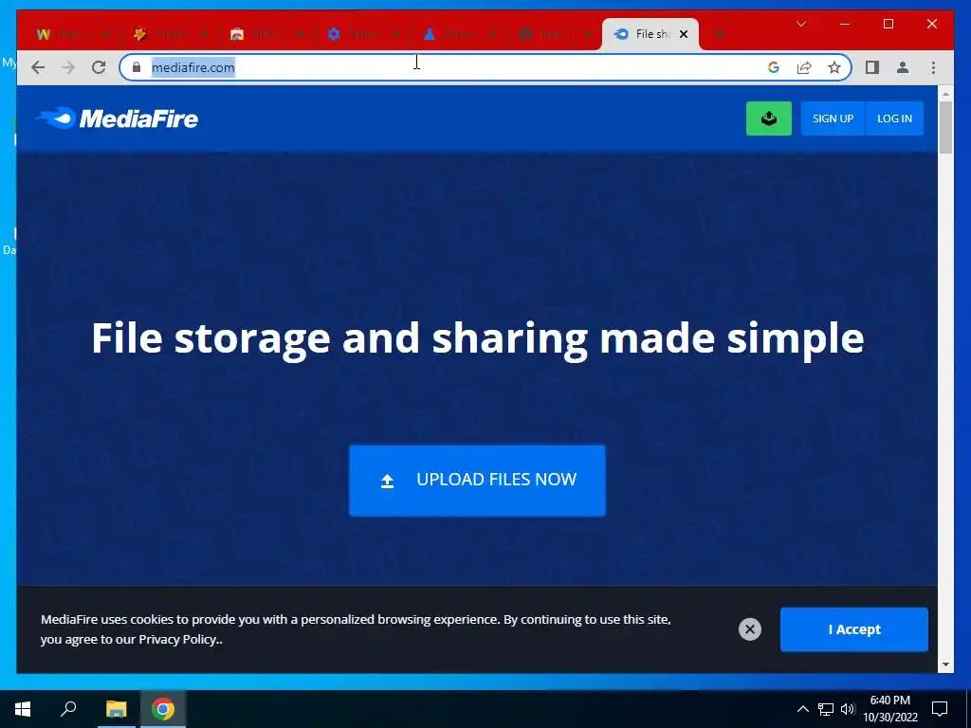Click the scrollbar up arrow
The height and width of the screenshot is (728, 971).
pyautogui.click(x=945, y=94)
